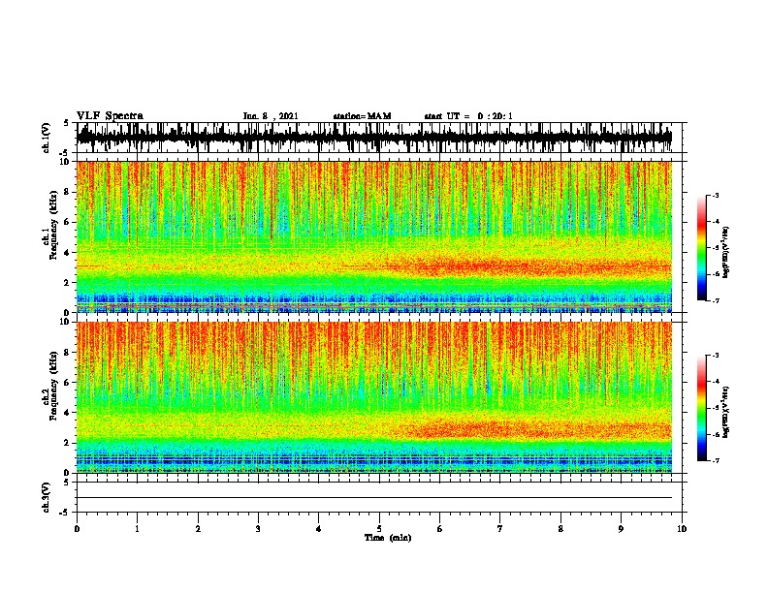Click the flat ch.3 voltage trace line
The height and width of the screenshot is (593, 768).
[x=374, y=498]
